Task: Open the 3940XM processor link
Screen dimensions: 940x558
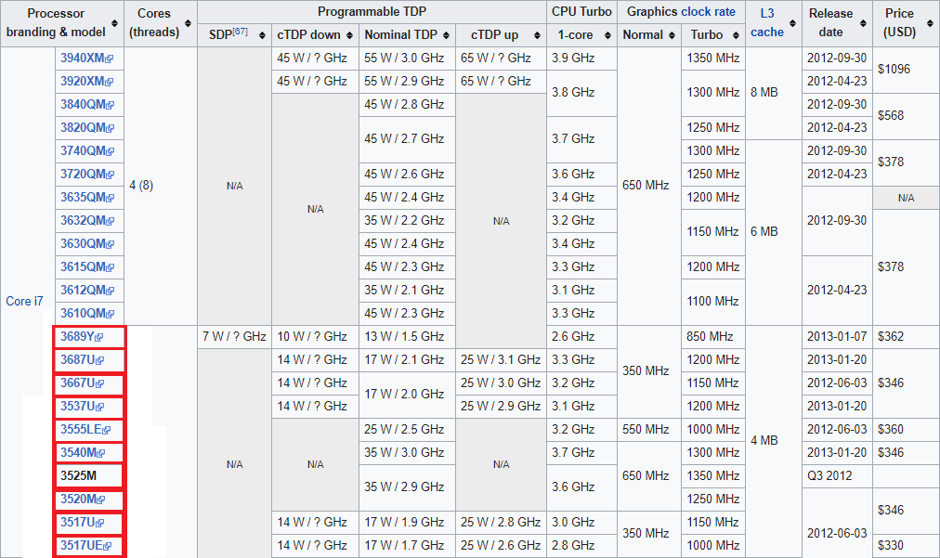Action: point(86,58)
